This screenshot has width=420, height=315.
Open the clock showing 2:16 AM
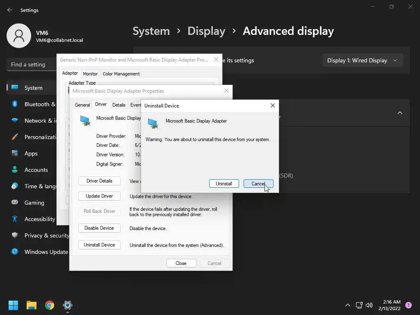(389, 305)
